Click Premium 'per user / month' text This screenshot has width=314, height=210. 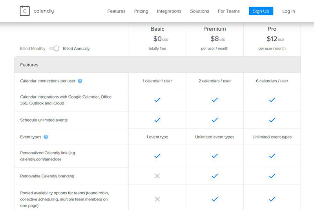point(215,48)
